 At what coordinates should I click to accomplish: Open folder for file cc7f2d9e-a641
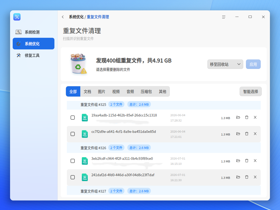[238, 134]
